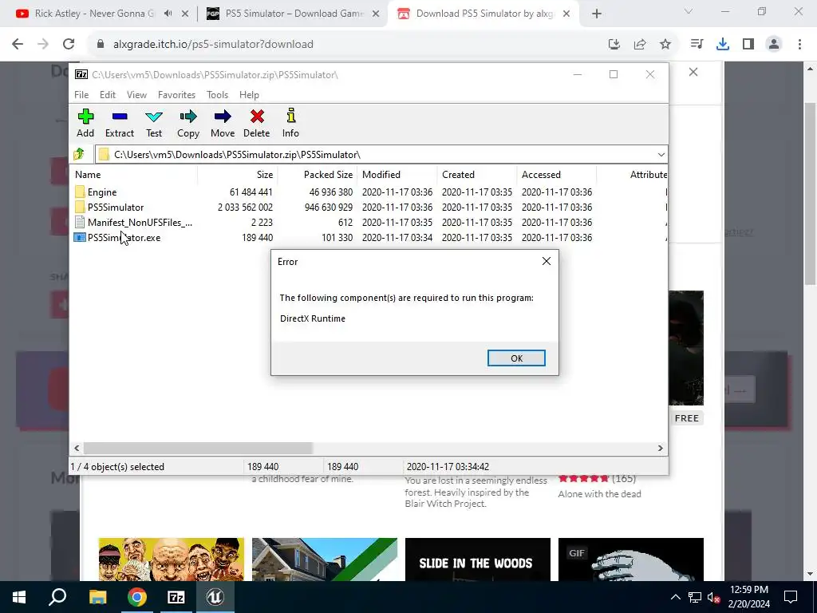This screenshot has width=817, height=613.
Task: Bookmark this page with the star
Action: point(665,45)
